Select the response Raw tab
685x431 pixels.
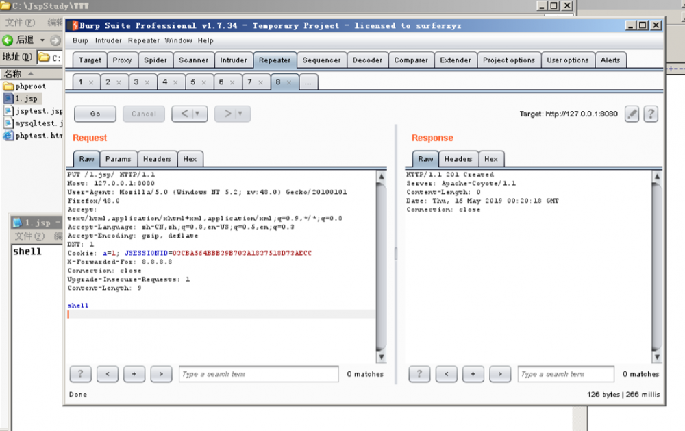point(425,159)
